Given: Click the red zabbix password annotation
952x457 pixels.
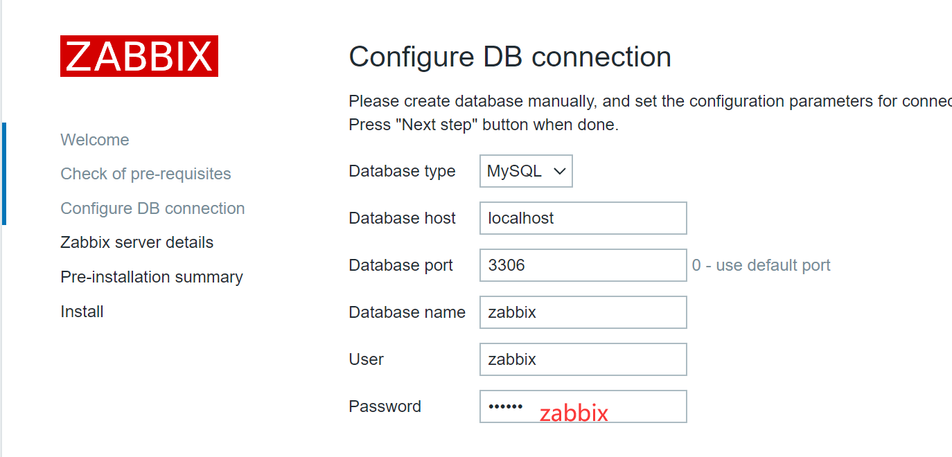Looking at the screenshot, I should pyautogui.click(x=574, y=412).
